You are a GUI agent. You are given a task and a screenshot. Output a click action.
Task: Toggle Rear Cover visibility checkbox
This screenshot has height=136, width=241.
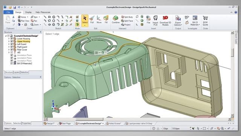12,49
